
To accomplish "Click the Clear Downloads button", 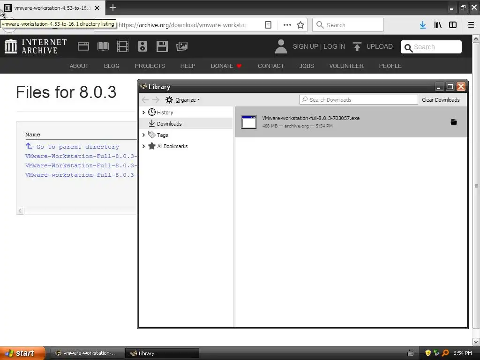I will (441, 100).
